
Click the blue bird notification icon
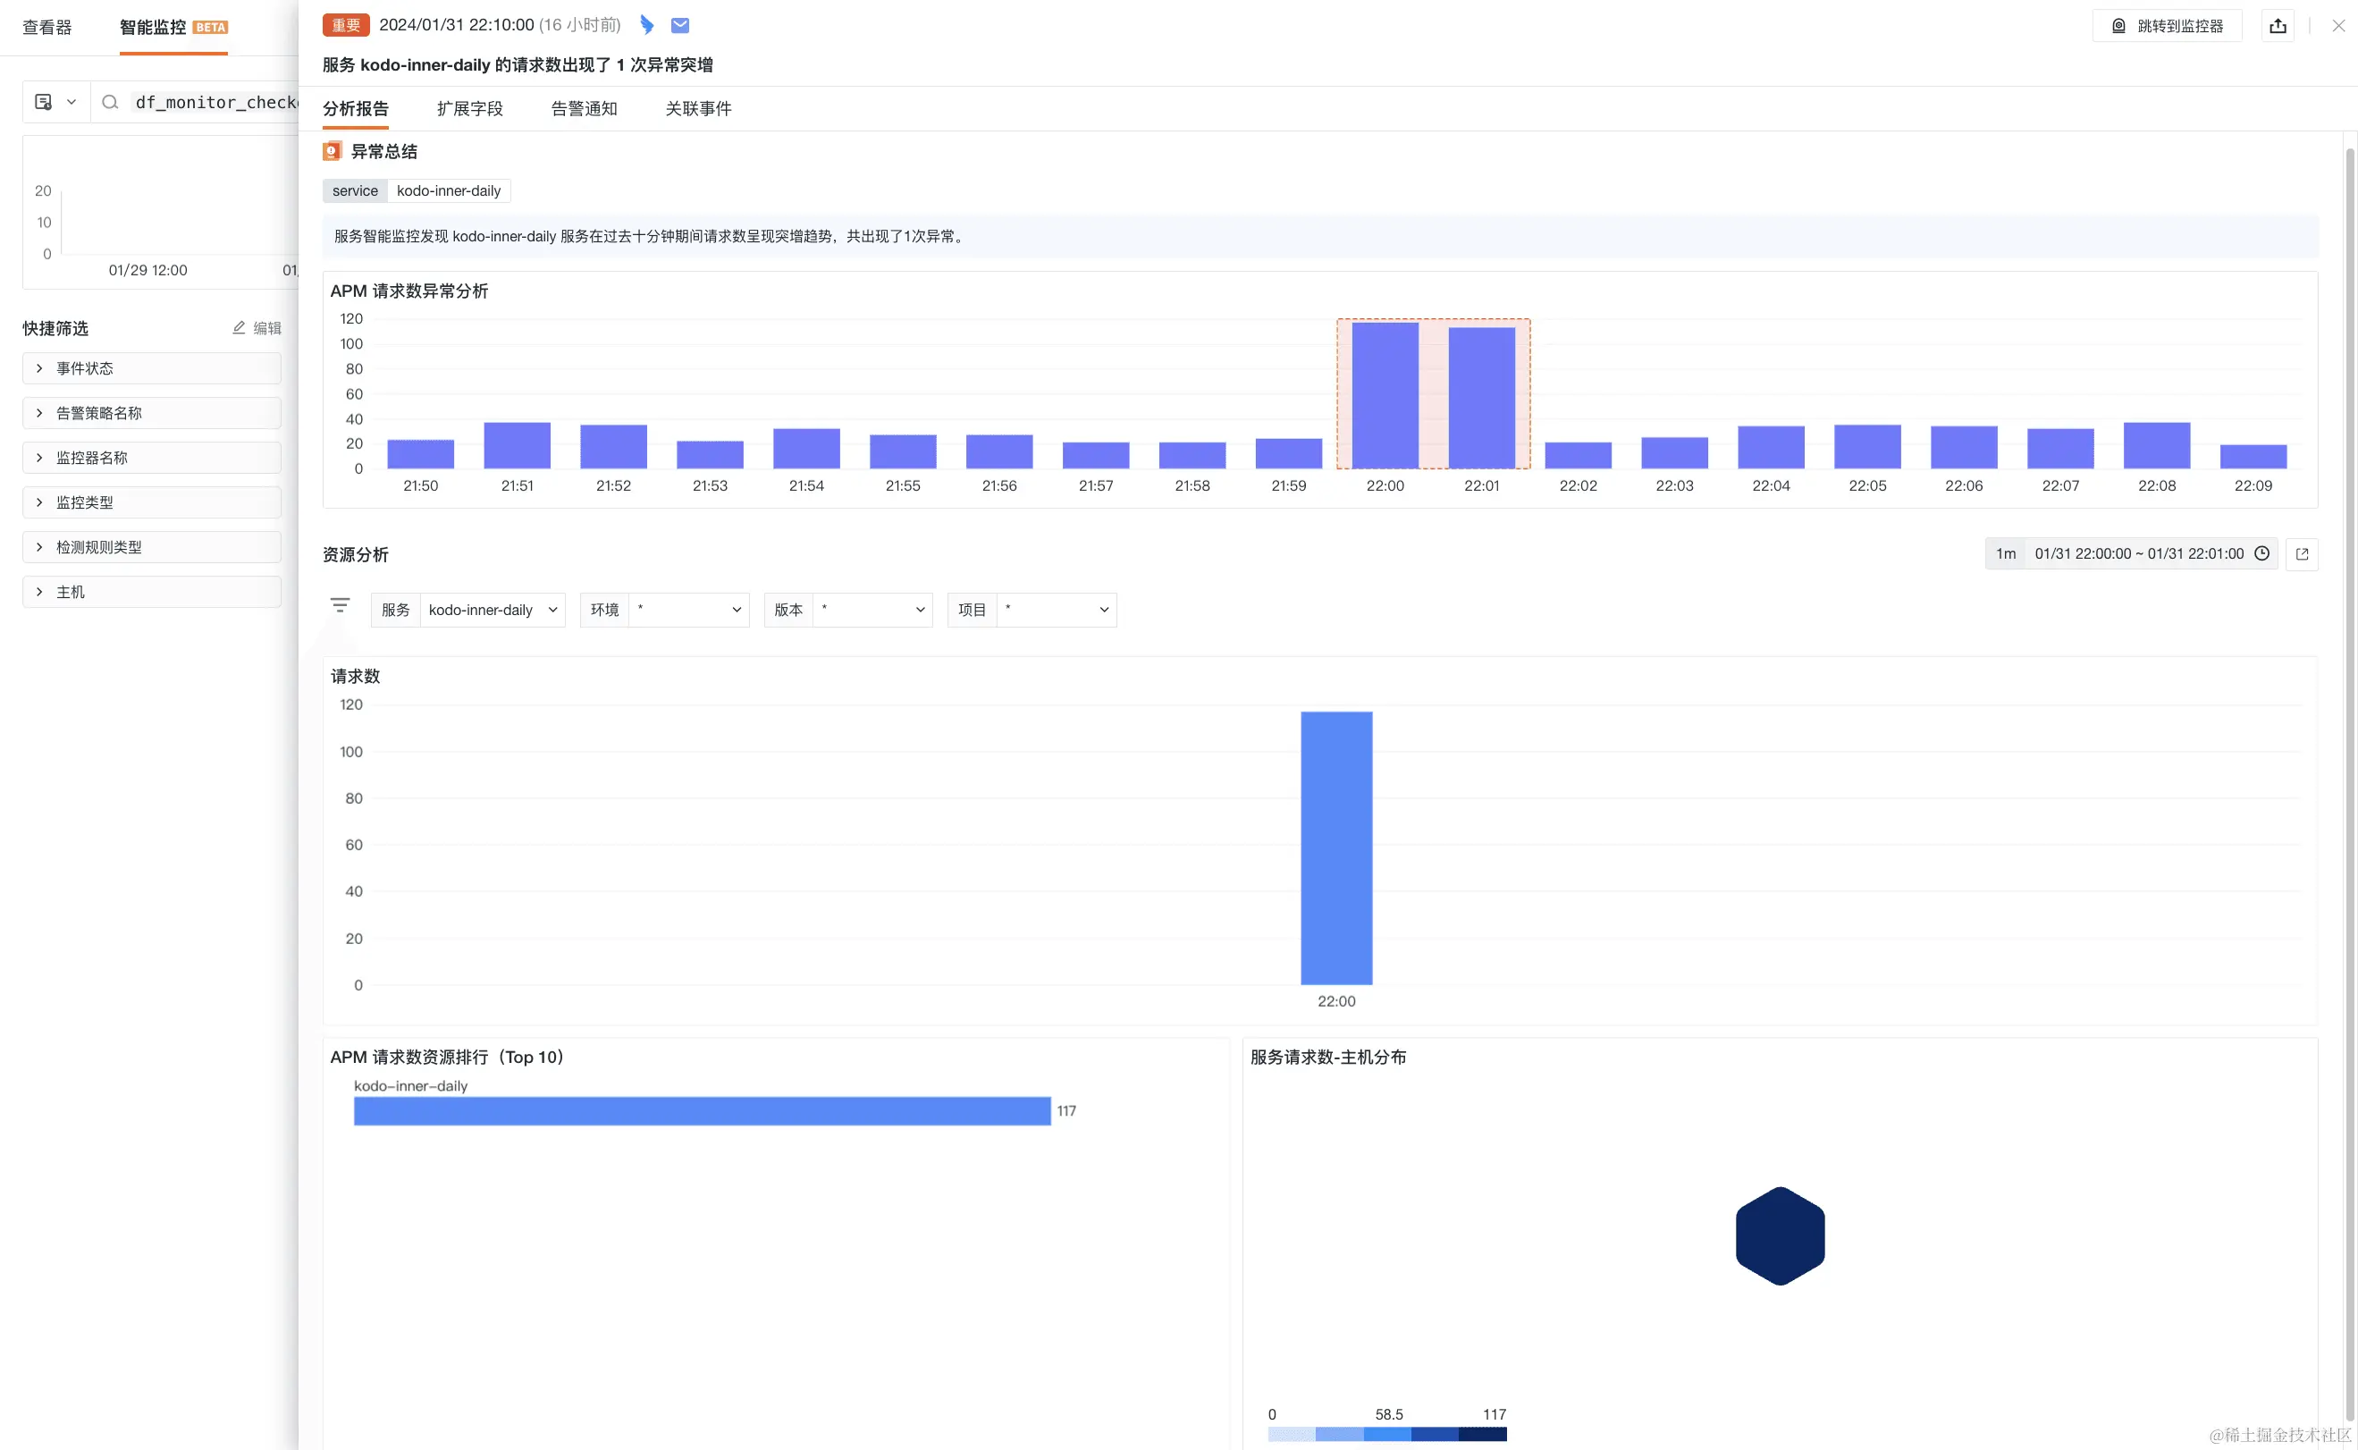pos(646,25)
